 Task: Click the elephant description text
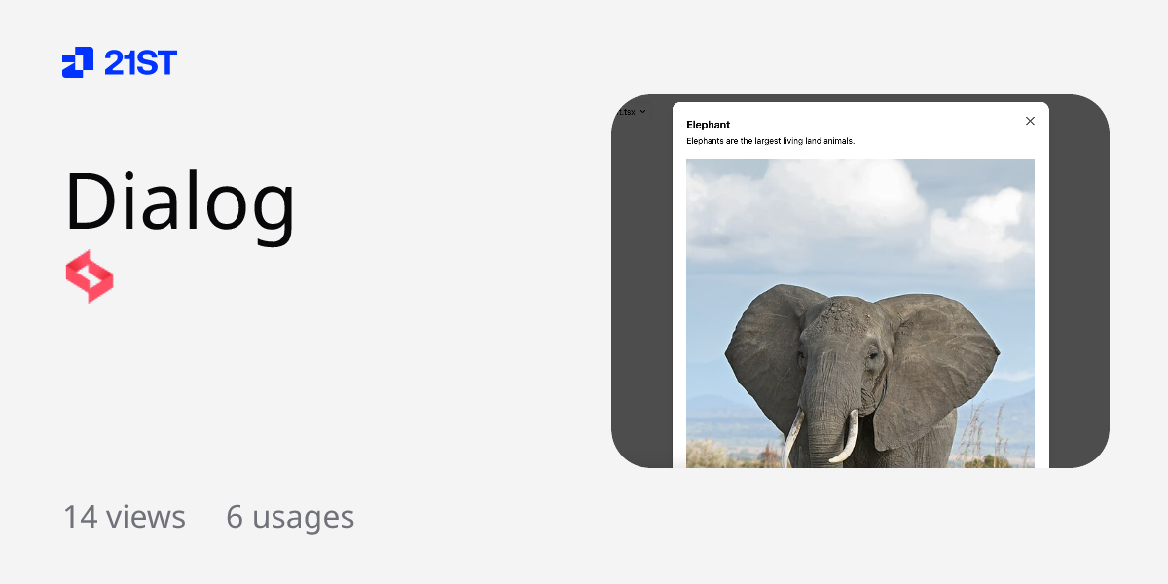771,141
